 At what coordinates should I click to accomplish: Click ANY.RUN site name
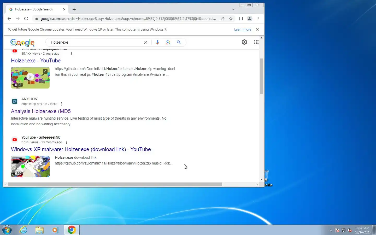[x=29, y=99]
